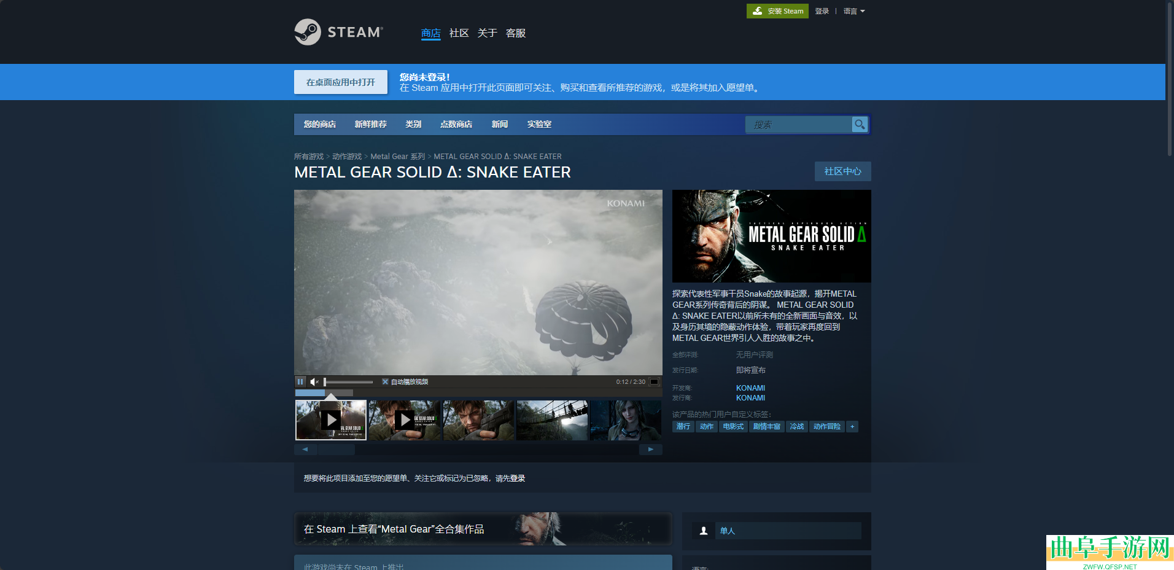
Task: Click the single-player person icon
Action: [704, 531]
